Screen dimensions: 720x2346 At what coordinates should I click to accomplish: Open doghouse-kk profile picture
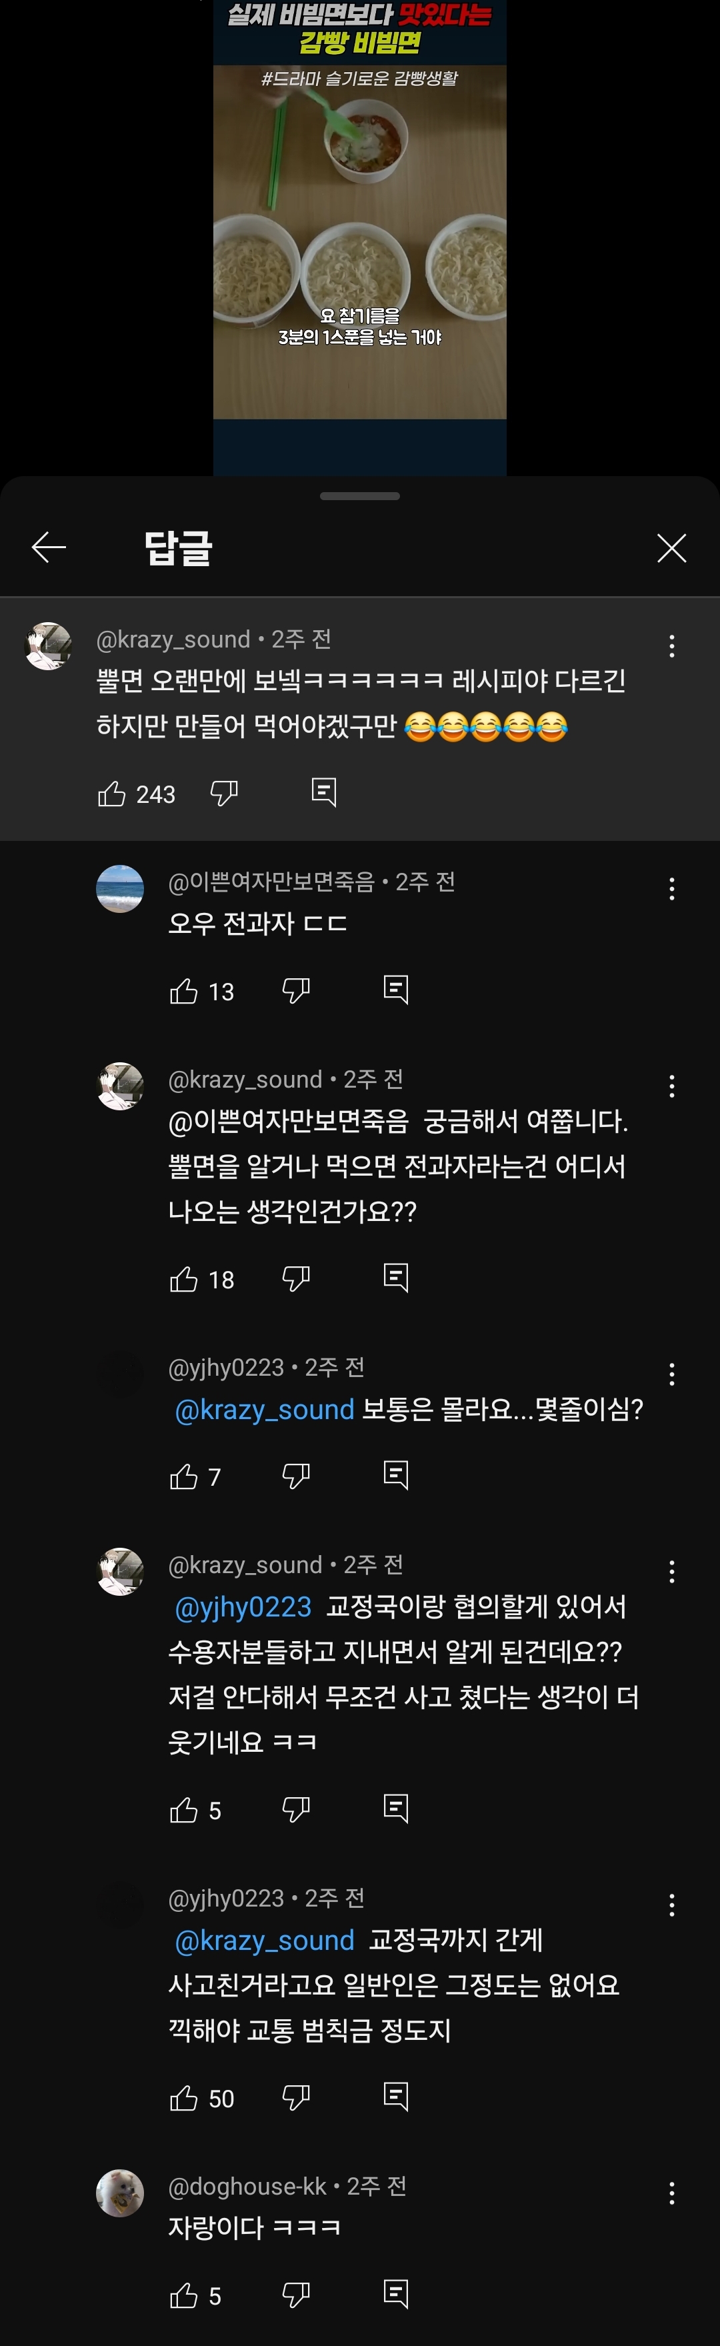(x=120, y=2193)
